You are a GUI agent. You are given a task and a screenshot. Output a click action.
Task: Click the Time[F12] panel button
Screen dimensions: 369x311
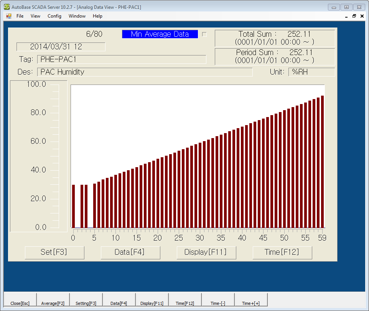(282, 252)
